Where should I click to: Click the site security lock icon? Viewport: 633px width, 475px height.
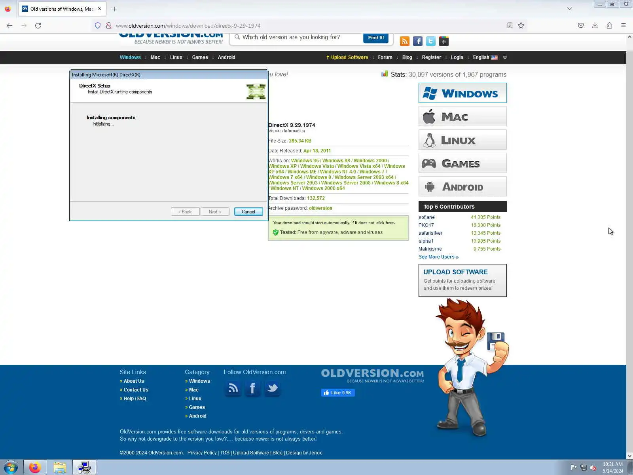click(x=108, y=25)
